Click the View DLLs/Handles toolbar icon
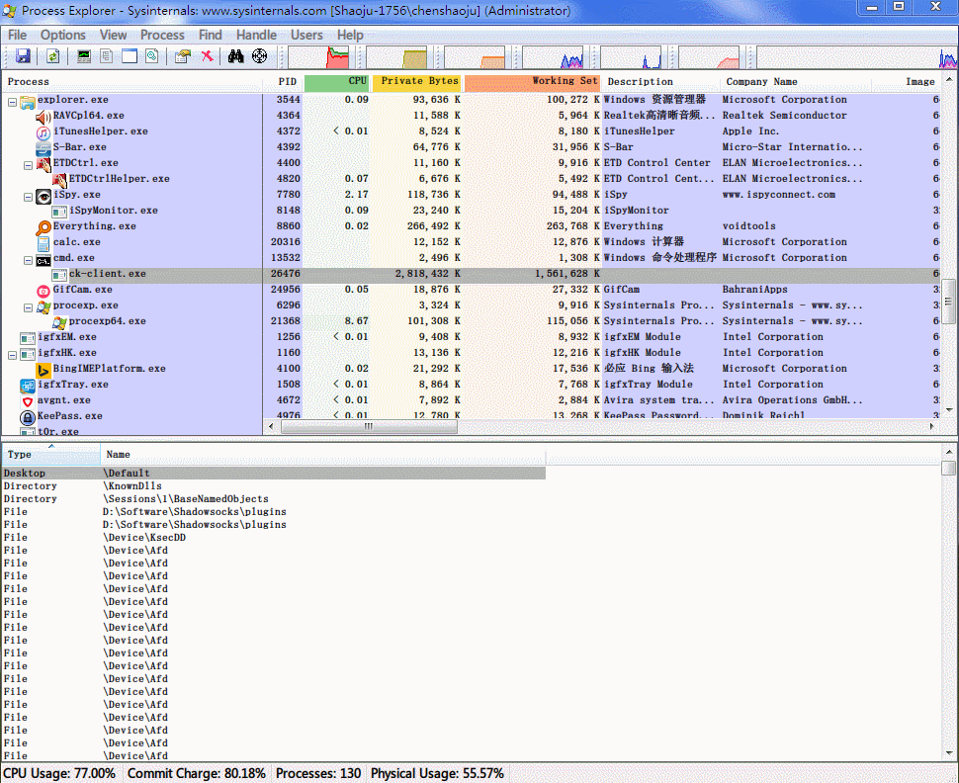 (152, 57)
